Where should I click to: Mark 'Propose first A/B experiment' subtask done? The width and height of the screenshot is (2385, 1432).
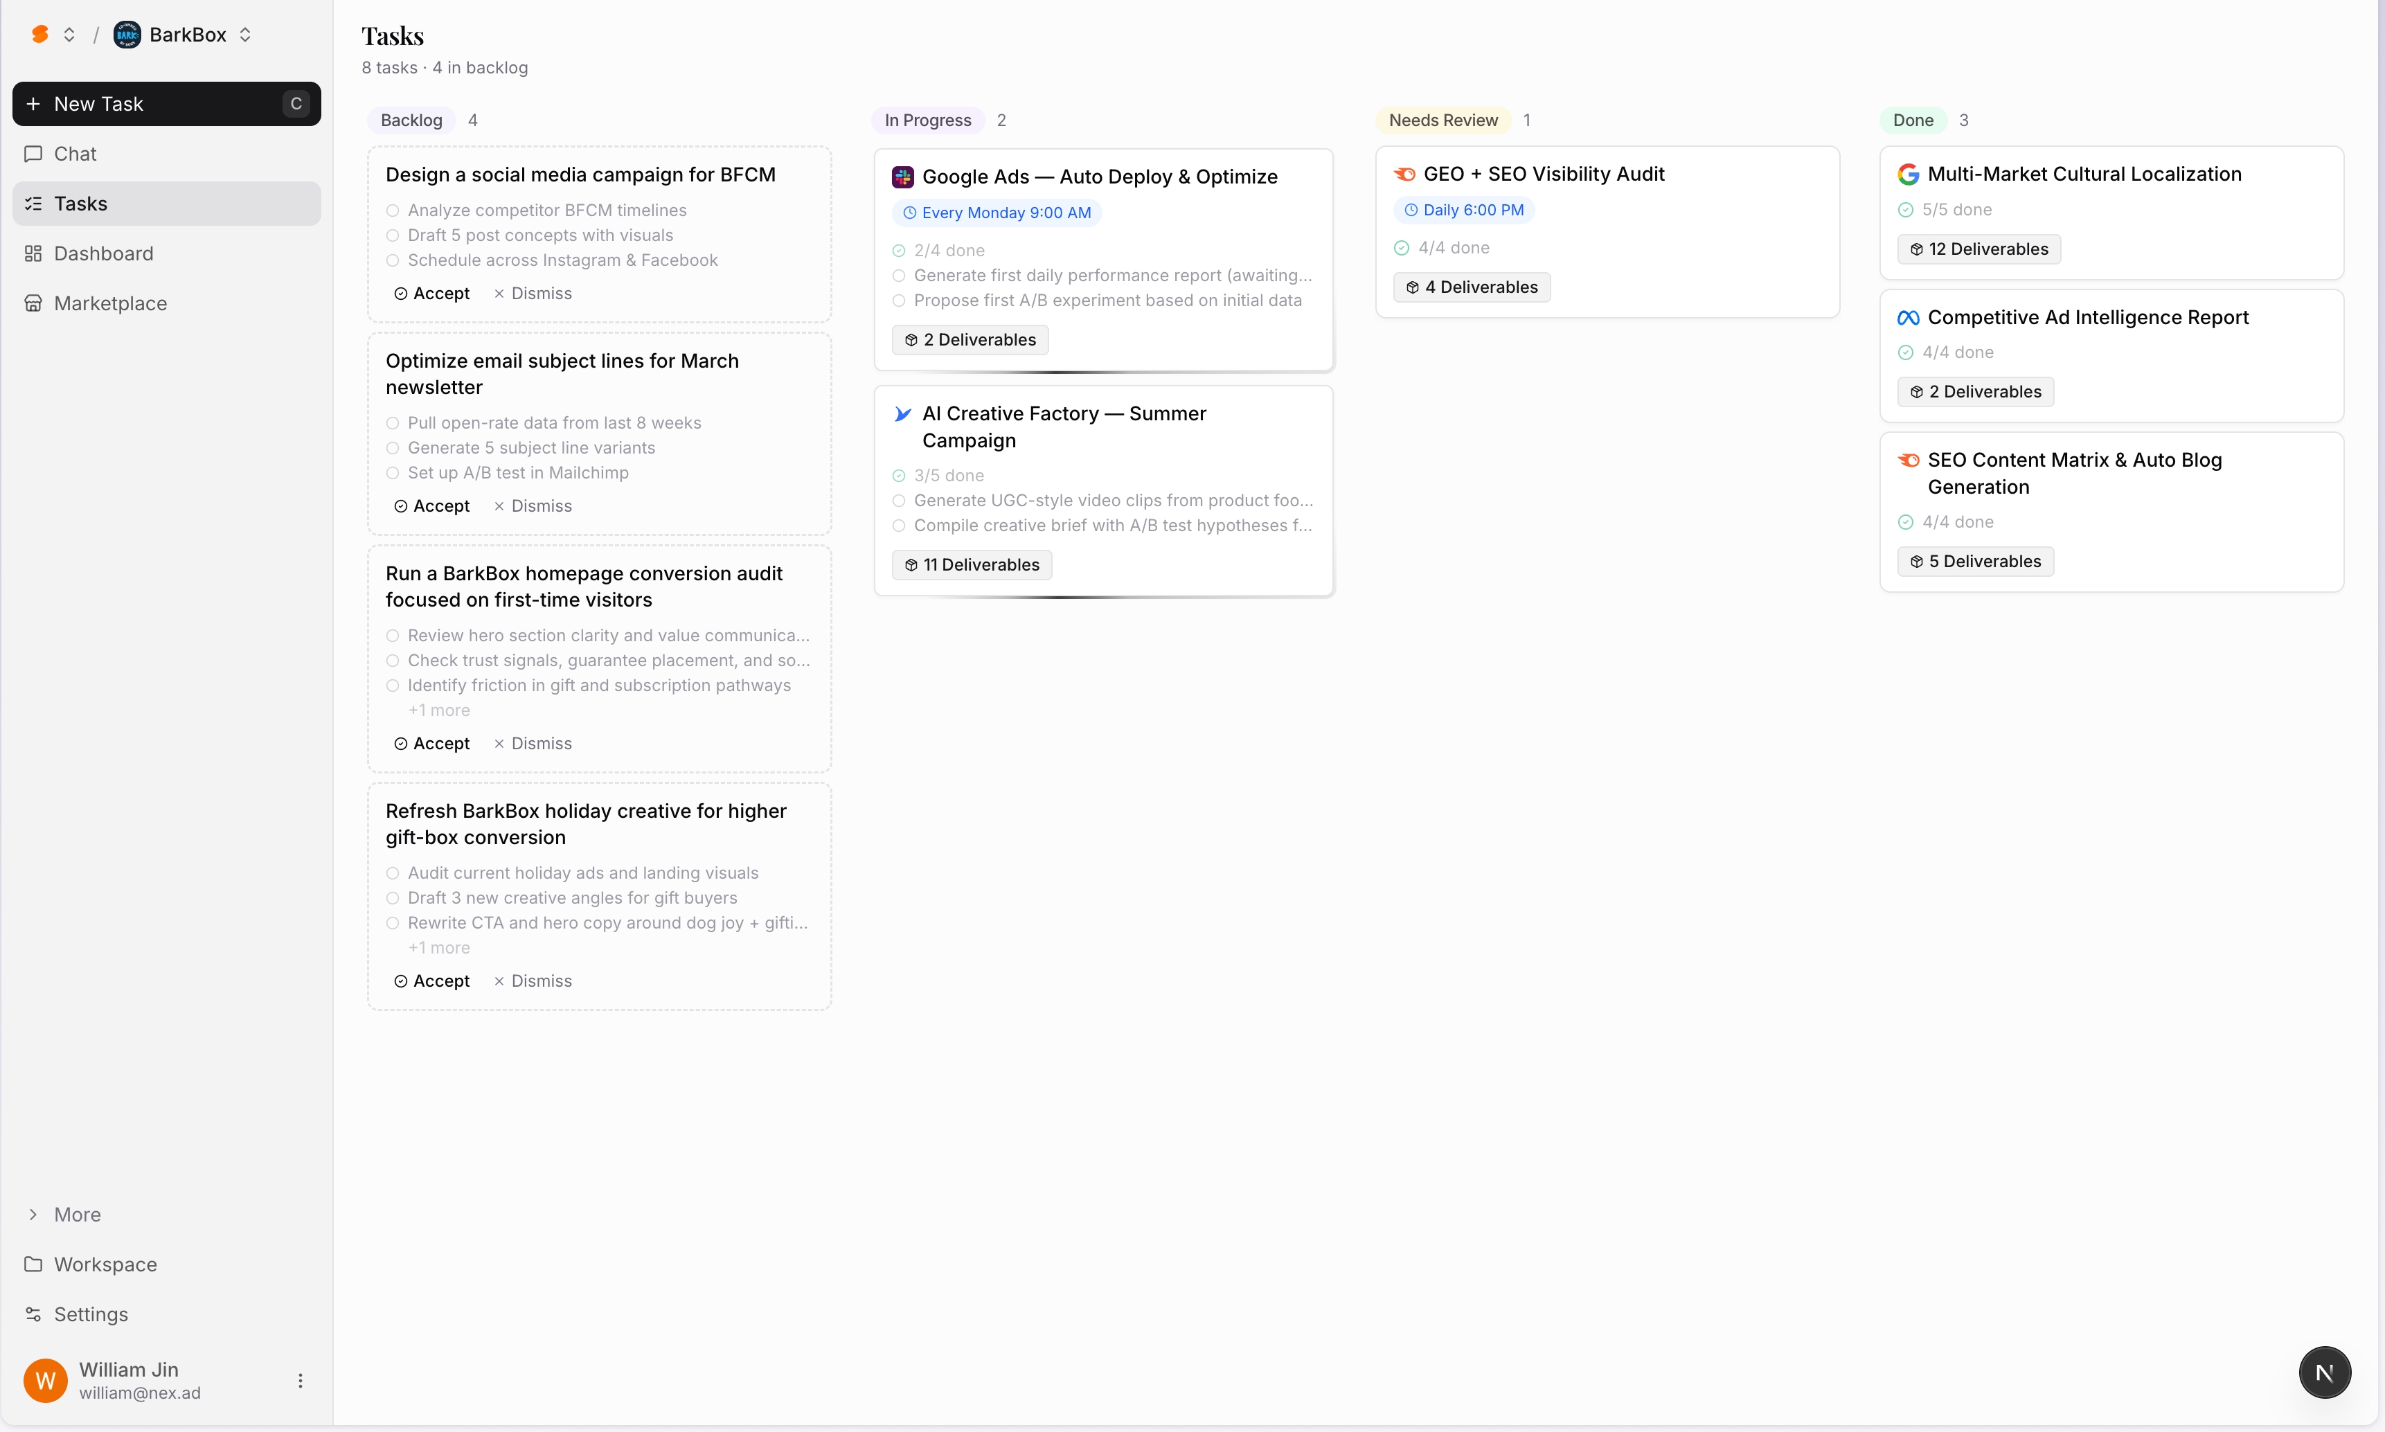tap(898, 301)
